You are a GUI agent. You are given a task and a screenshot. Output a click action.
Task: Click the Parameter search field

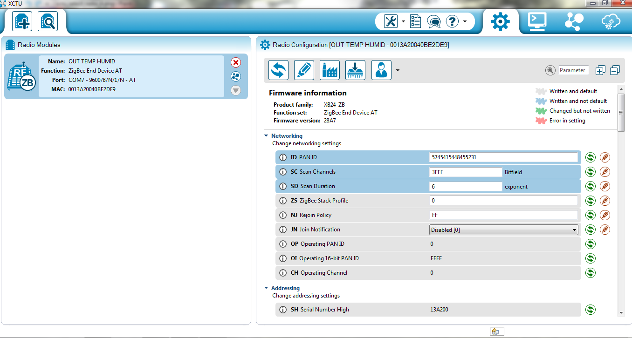tap(573, 70)
